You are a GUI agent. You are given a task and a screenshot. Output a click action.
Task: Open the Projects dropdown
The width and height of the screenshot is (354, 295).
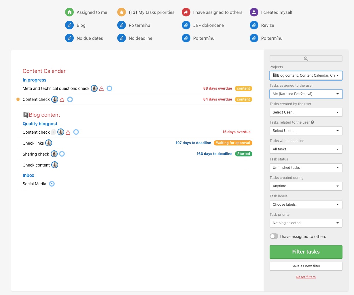[x=306, y=75]
